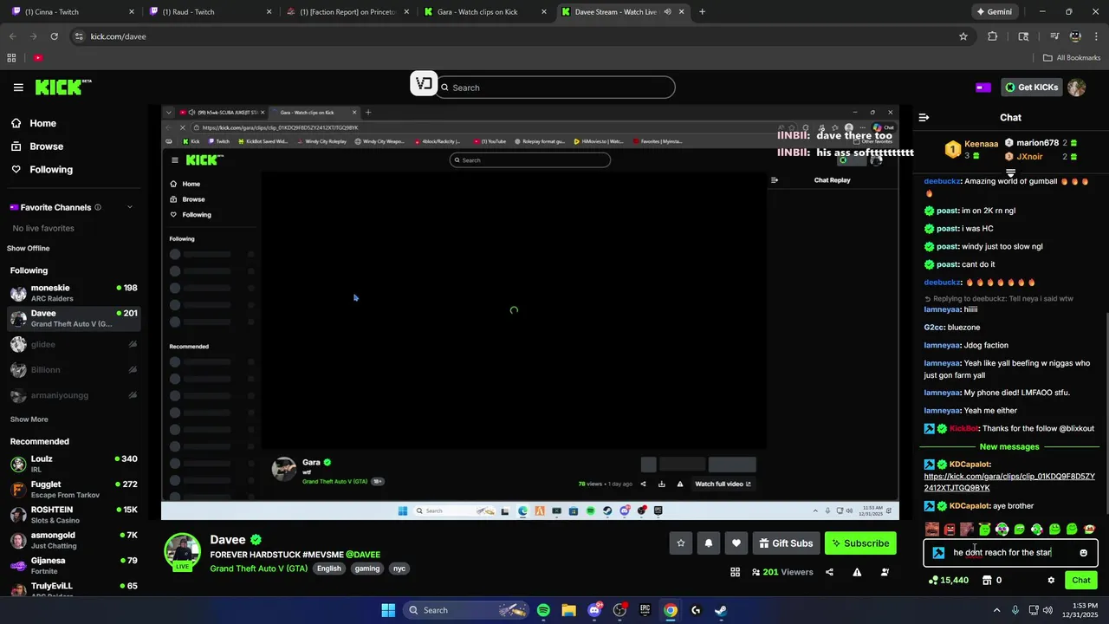The image size is (1109, 624).
Task: Select Davee in Following list
Action: pos(74,318)
